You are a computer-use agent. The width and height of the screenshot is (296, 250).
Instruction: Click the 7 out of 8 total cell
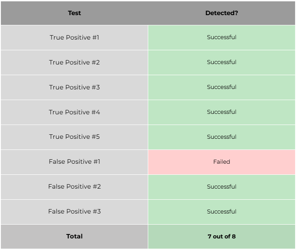pos(221,237)
